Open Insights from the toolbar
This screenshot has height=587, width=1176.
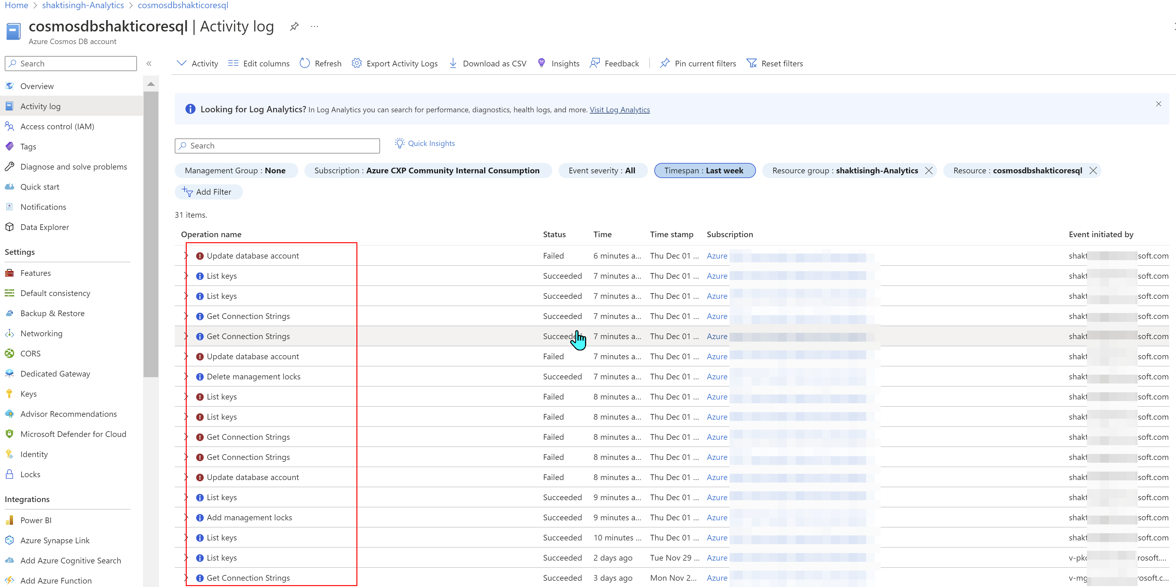[x=542, y=63]
